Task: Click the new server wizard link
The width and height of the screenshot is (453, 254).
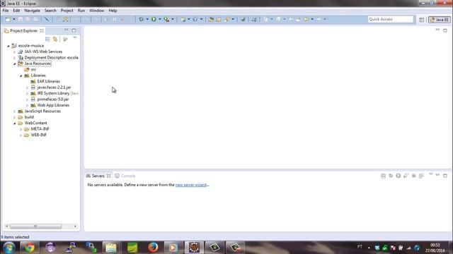Action: point(191,185)
